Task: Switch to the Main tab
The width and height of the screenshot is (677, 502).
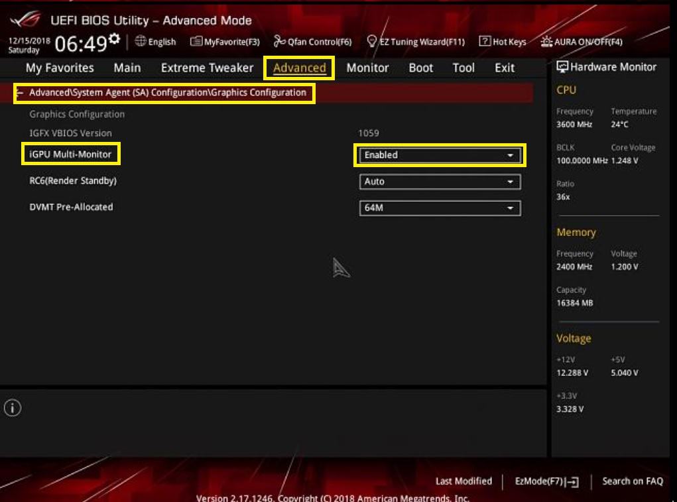Action: pyautogui.click(x=127, y=68)
